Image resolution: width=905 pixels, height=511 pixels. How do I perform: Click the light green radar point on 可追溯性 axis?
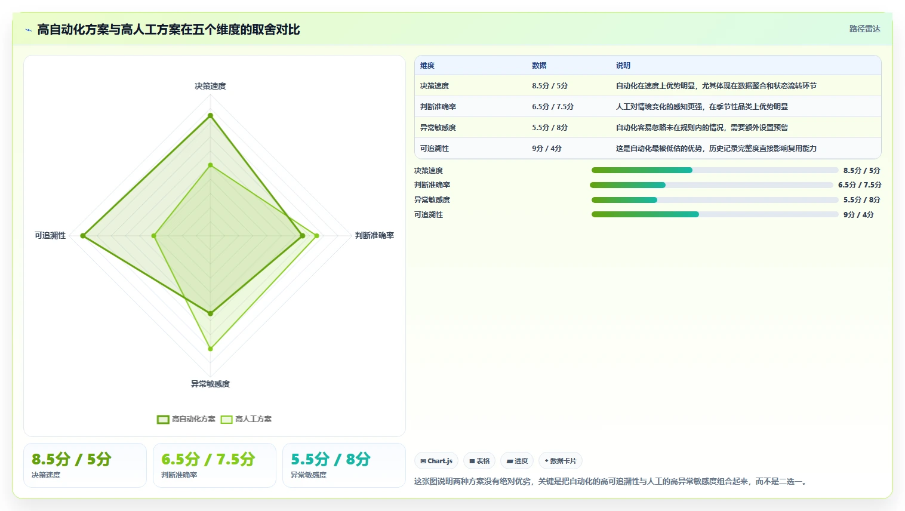tap(154, 236)
